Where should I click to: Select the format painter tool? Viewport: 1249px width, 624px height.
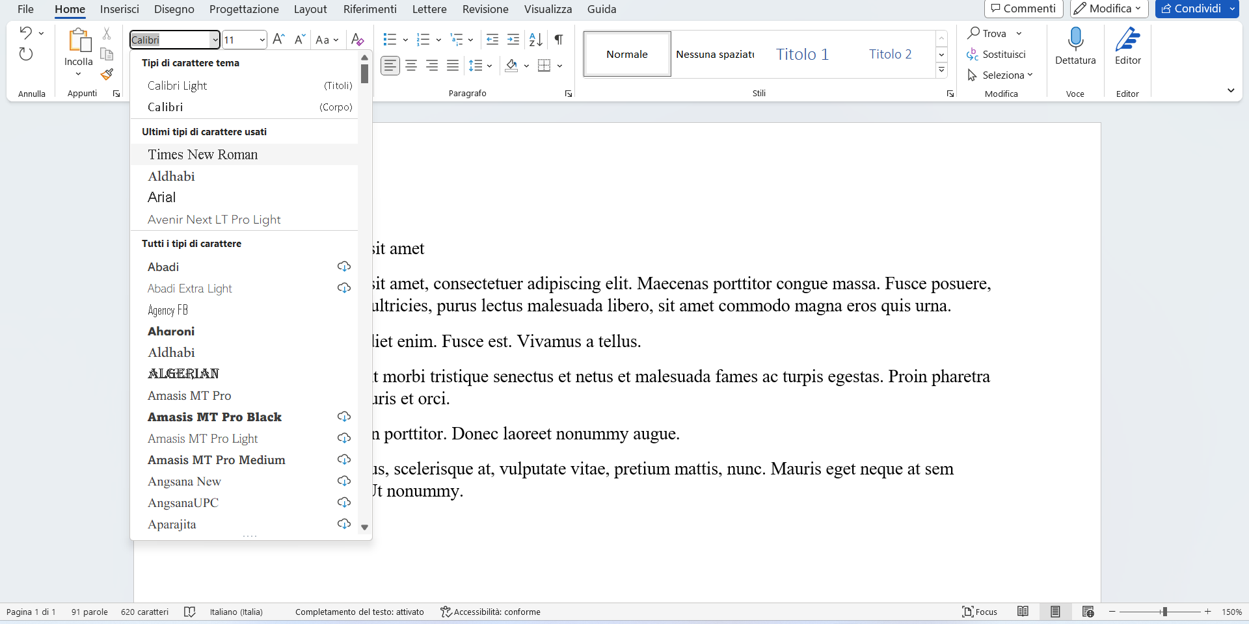(x=107, y=75)
